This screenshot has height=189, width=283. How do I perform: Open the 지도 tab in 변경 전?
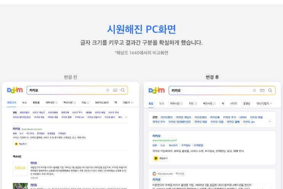(85, 103)
